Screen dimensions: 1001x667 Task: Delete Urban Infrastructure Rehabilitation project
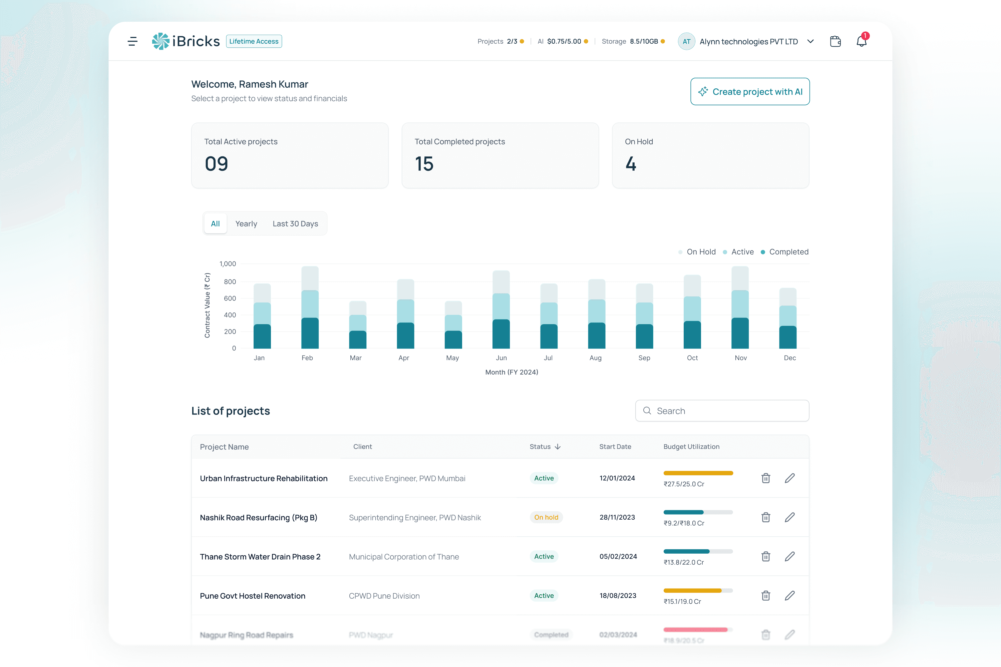(766, 478)
